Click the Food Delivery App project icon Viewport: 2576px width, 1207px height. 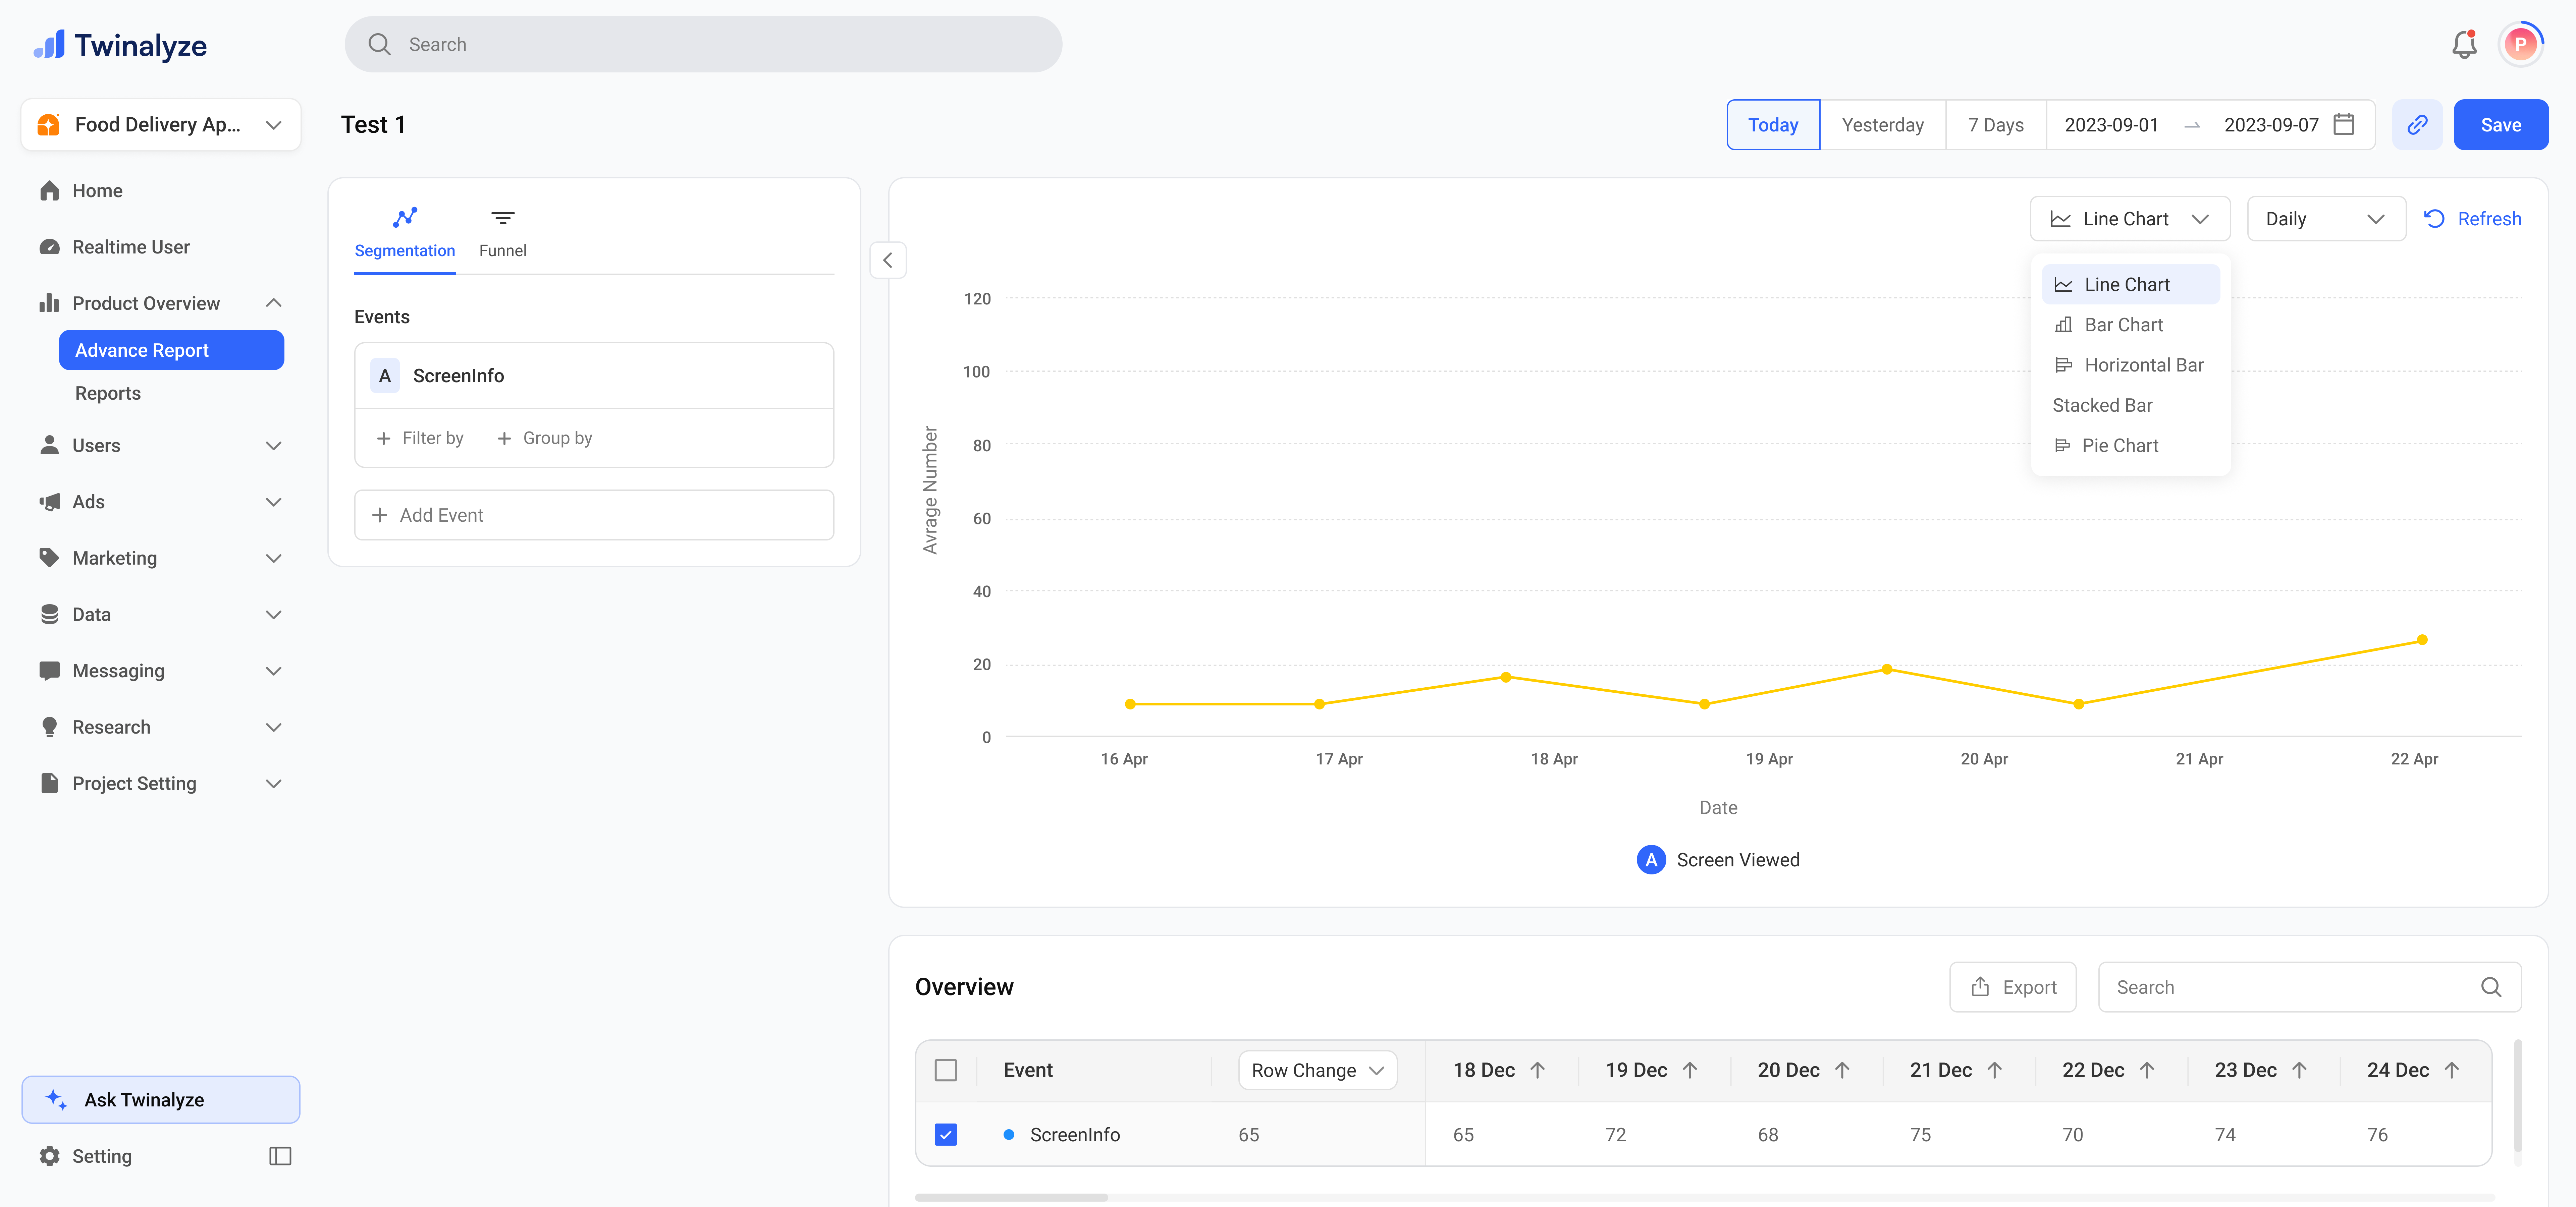click(x=48, y=125)
